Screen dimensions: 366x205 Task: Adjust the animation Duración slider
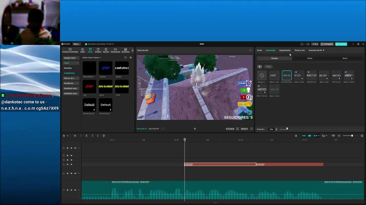click(287, 129)
